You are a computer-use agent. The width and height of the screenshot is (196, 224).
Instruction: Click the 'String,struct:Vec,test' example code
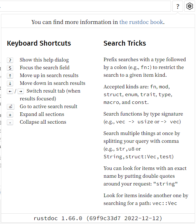[138, 157]
